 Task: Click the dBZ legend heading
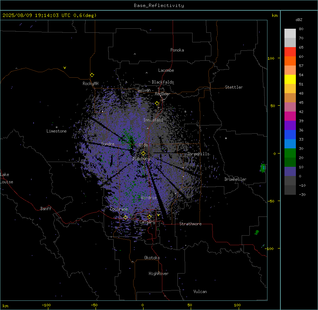299,20
